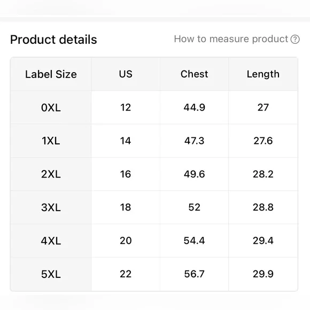Click the 44.9 chest measurement cell
The image size is (310, 310).
click(194, 107)
